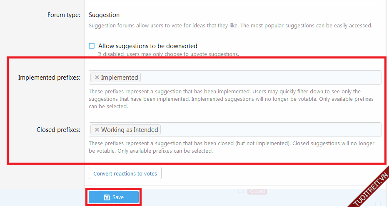Image resolution: width=389 pixels, height=207 pixels.
Task: Remove the Implemented prefix tag
Action: click(97, 78)
